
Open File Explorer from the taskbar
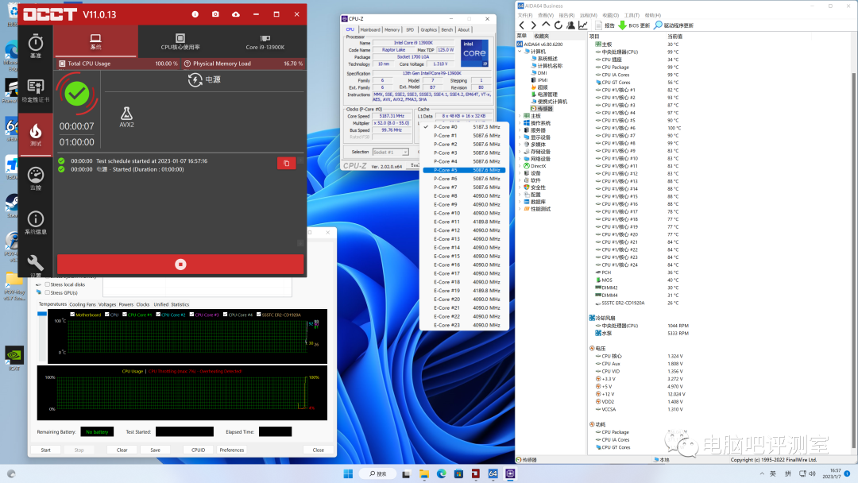pos(424,473)
